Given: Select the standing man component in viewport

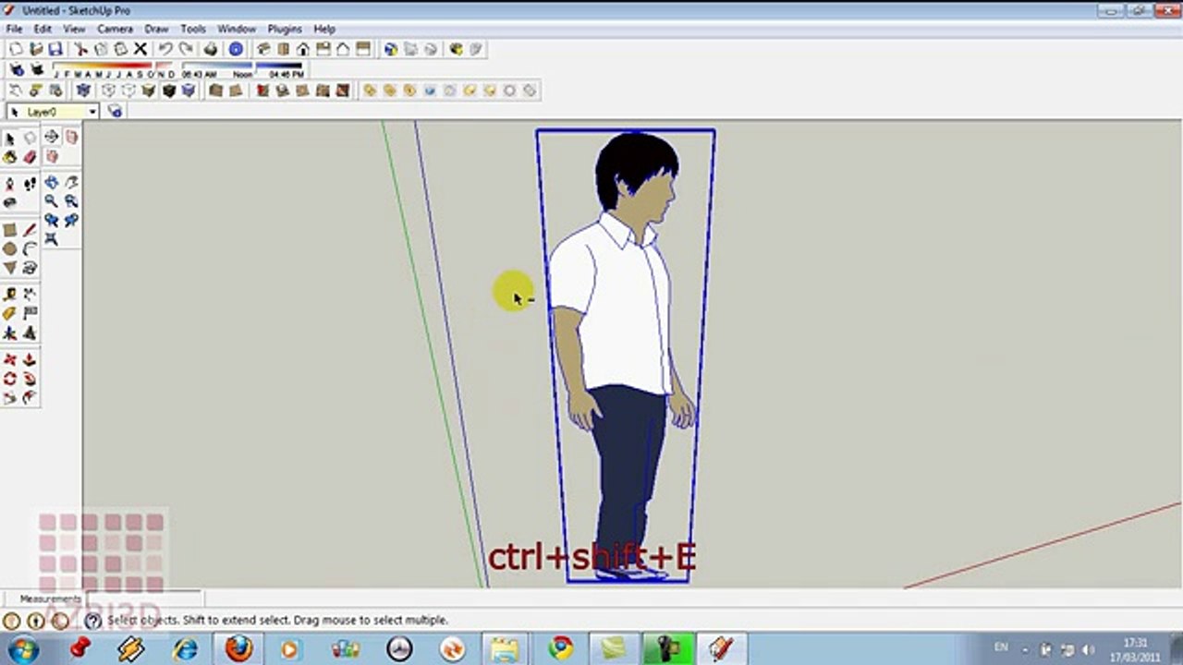Looking at the screenshot, I should [x=625, y=357].
